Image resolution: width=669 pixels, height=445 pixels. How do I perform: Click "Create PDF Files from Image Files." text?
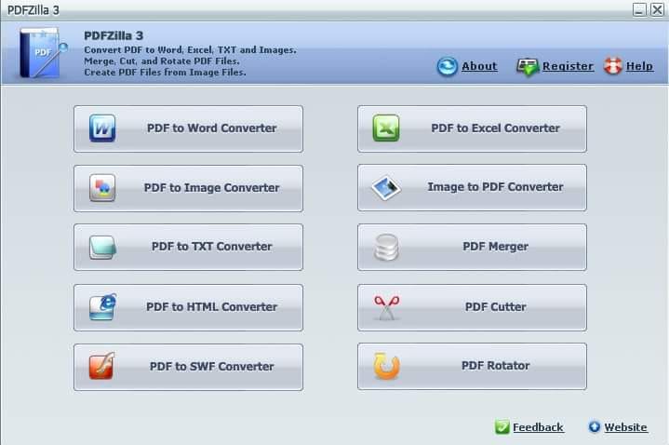(x=165, y=73)
